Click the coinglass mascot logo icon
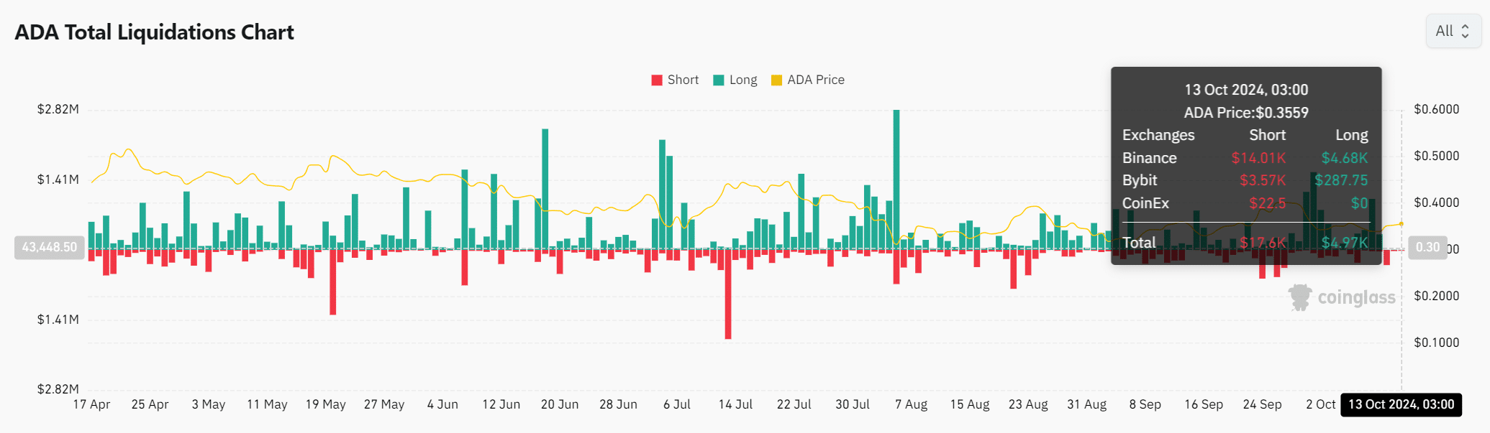The width and height of the screenshot is (1490, 433). (x=1299, y=297)
